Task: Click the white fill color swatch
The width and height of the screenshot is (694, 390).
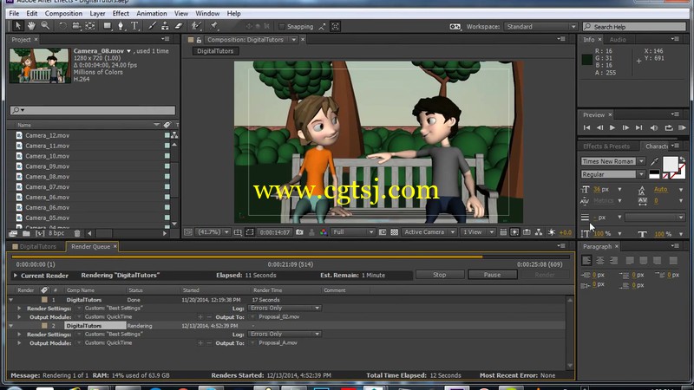Action: 670,164
